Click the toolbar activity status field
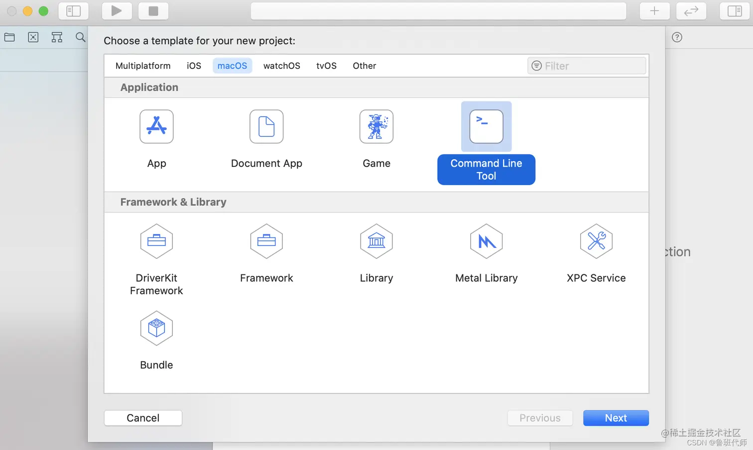The image size is (753, 450). [438, 11]
